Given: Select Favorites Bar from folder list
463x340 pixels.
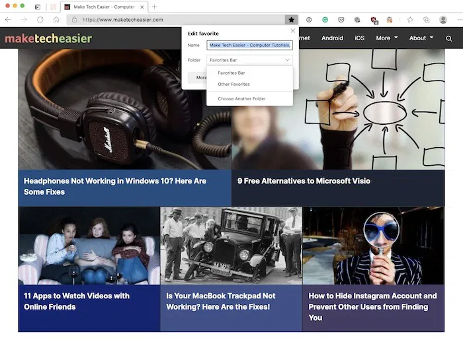Looking at the screenshot, I should (x=232, y=73).
